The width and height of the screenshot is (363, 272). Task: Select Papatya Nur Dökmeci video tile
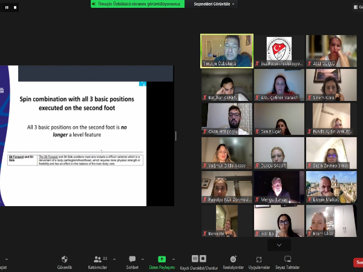click(x=227, y=187)
